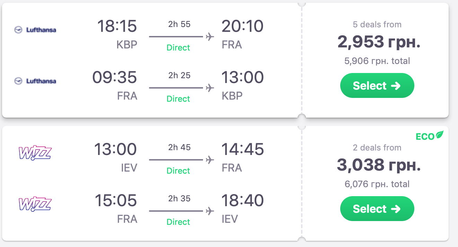The image size is (458, 247).
Task: Click the plane icon on the KBP–FRA 18:15 flight
Action: pyautogui.click(x=210, y=36)
